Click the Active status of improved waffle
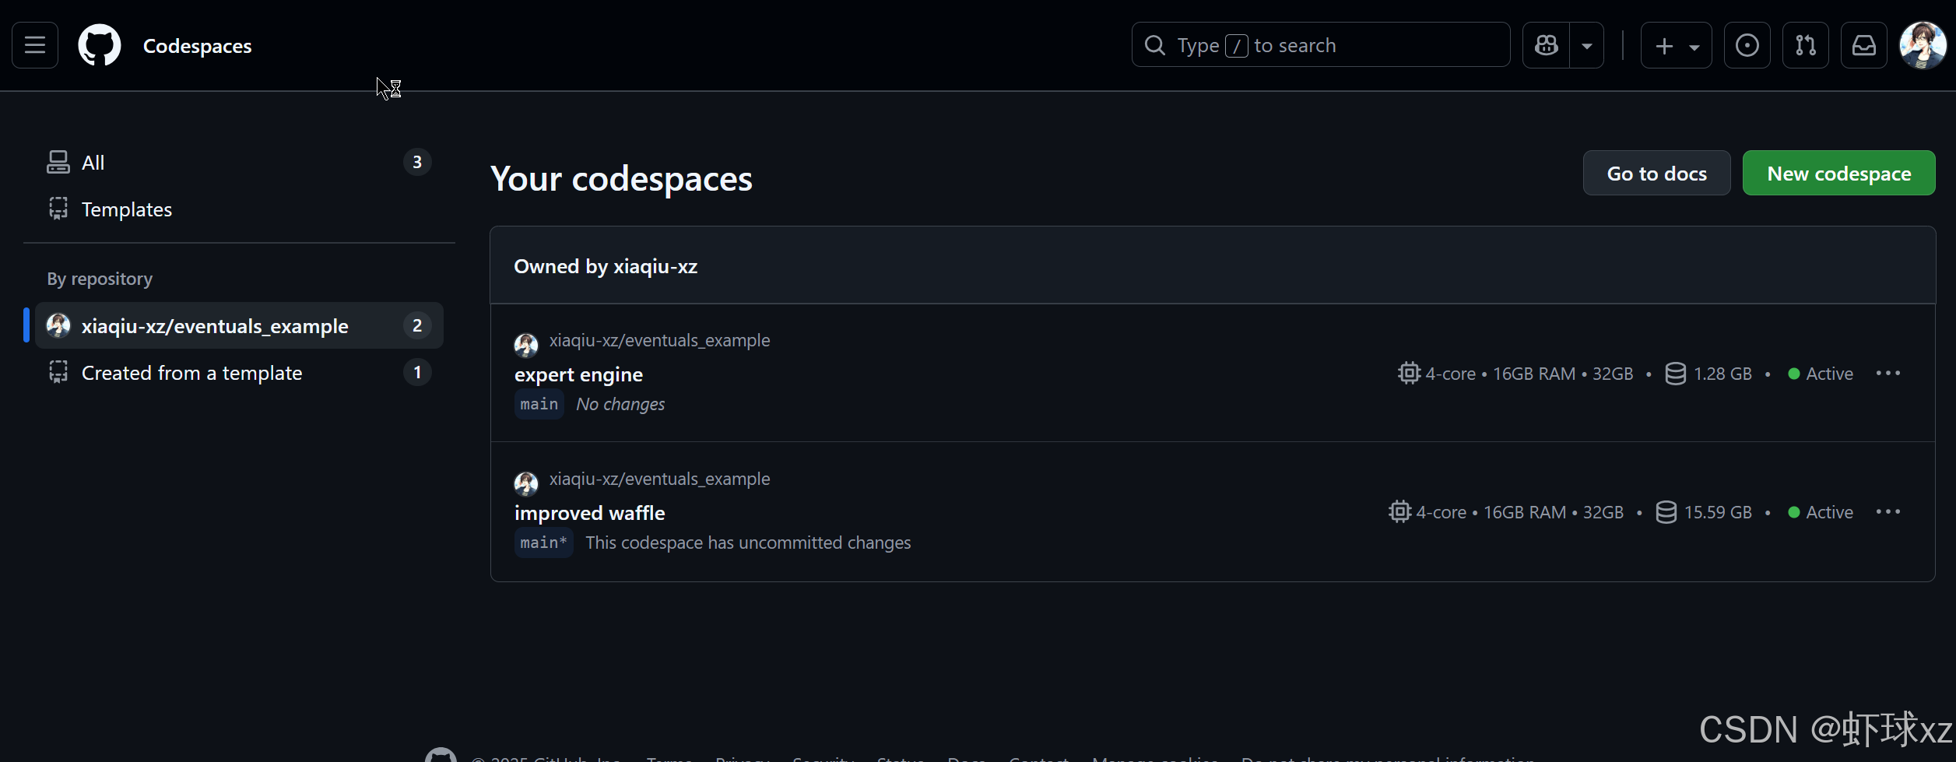 (x=1821, y=512)
